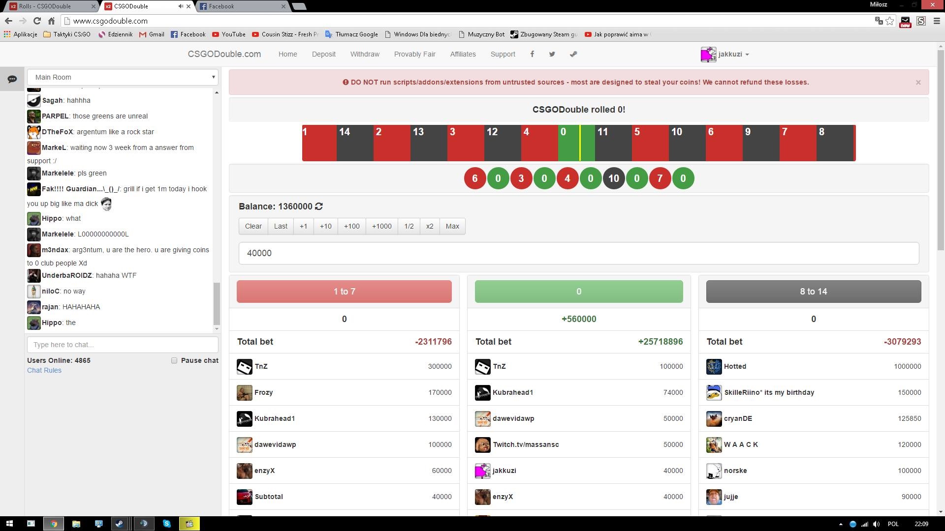Viewport: 945px width, 531px height.
Task: Click the balance refresh icon
Action: coord(319,206)
